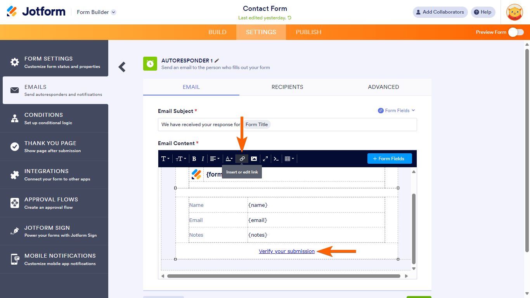Open the user avatar account menu
Image resolution: width=530 pixels, height=298 pixels.
click(x=514, y=12)
